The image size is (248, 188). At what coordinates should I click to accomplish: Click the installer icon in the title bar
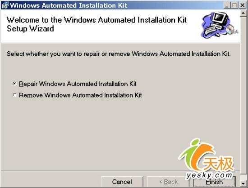(5, 5)
